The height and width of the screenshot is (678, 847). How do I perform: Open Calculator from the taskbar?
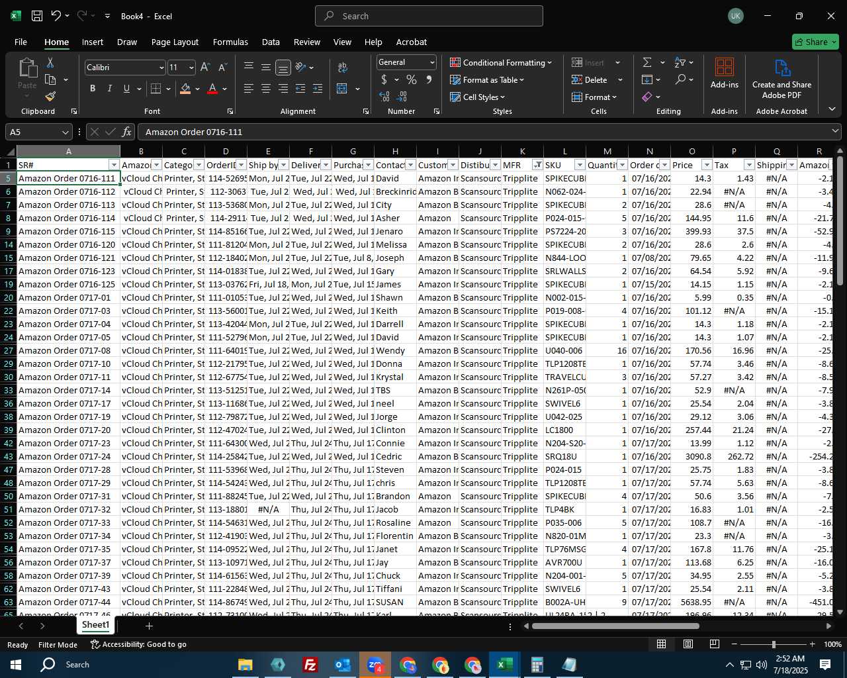click(x=537, y=665)
